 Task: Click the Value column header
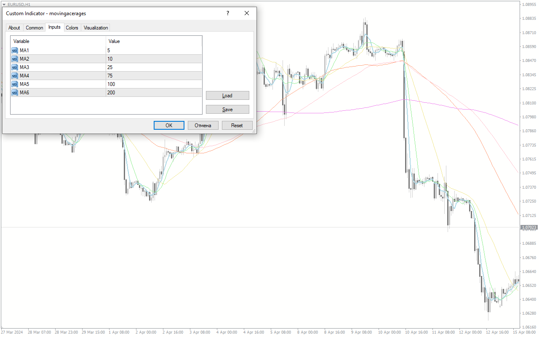tap(154, 41)
